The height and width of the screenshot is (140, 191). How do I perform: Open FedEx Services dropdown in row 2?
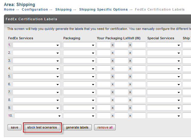[36, 53]
